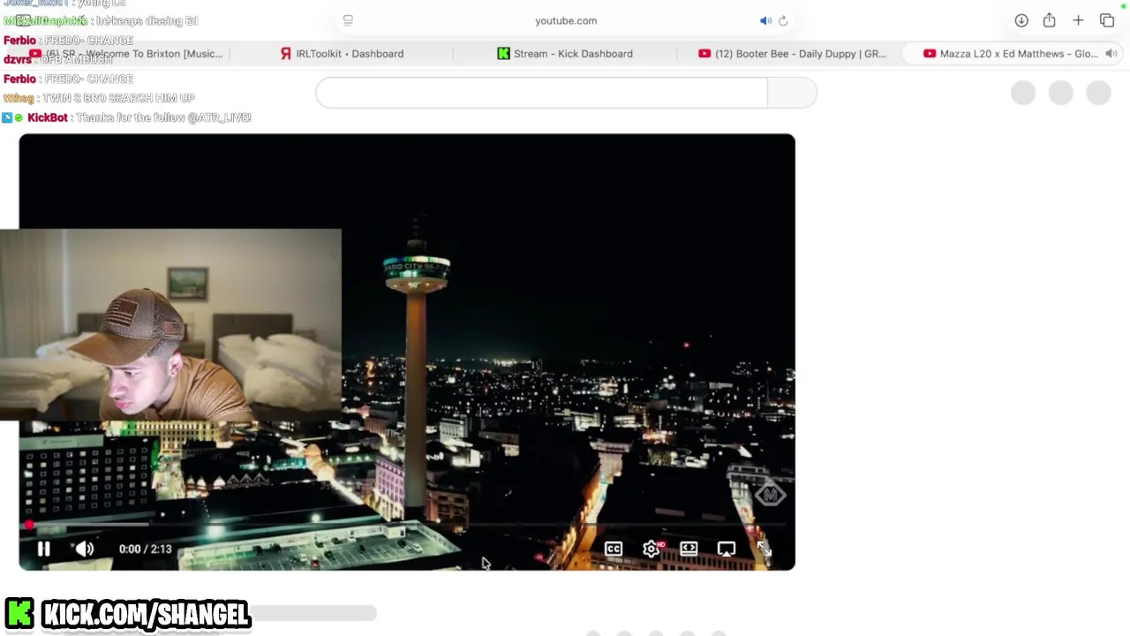Switch to the Stream - Kick Dashboard tab
This screenshot has width=1130, height=636.
[x=565, y=54]
